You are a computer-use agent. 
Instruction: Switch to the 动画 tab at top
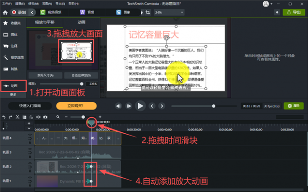point(82,22)
